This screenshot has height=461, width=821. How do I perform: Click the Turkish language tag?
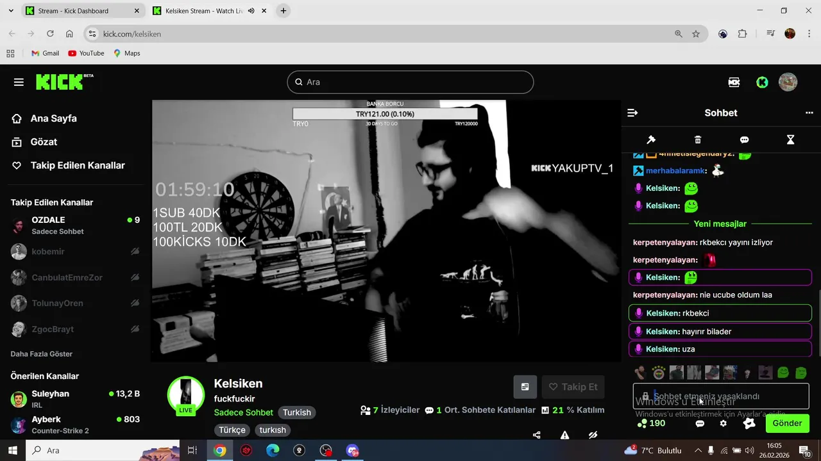coord(297,412)
